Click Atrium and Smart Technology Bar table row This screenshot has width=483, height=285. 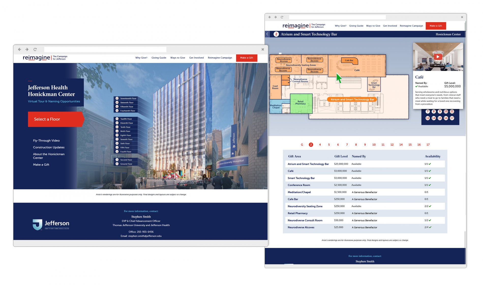pyautogui.click(x=365, y=164)
